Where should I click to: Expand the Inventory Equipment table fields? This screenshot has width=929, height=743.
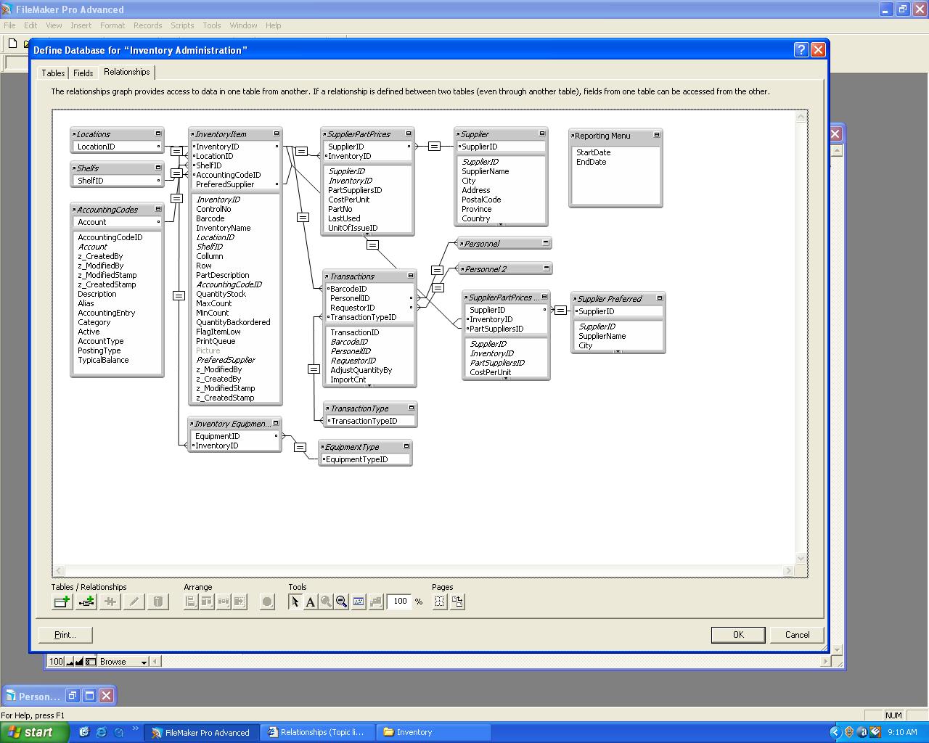point(276,423)
